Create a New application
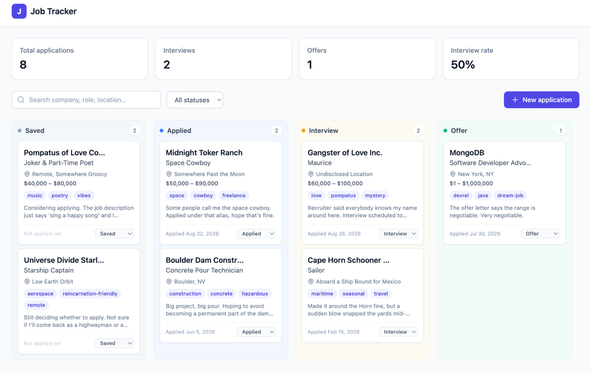This screenshot has width=591, height=373. 541,100
